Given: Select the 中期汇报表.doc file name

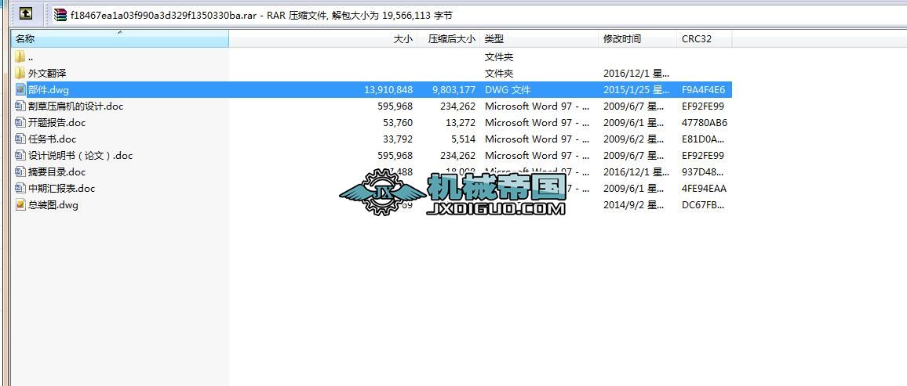Looking at the screenshot, I should click(61, 189).
